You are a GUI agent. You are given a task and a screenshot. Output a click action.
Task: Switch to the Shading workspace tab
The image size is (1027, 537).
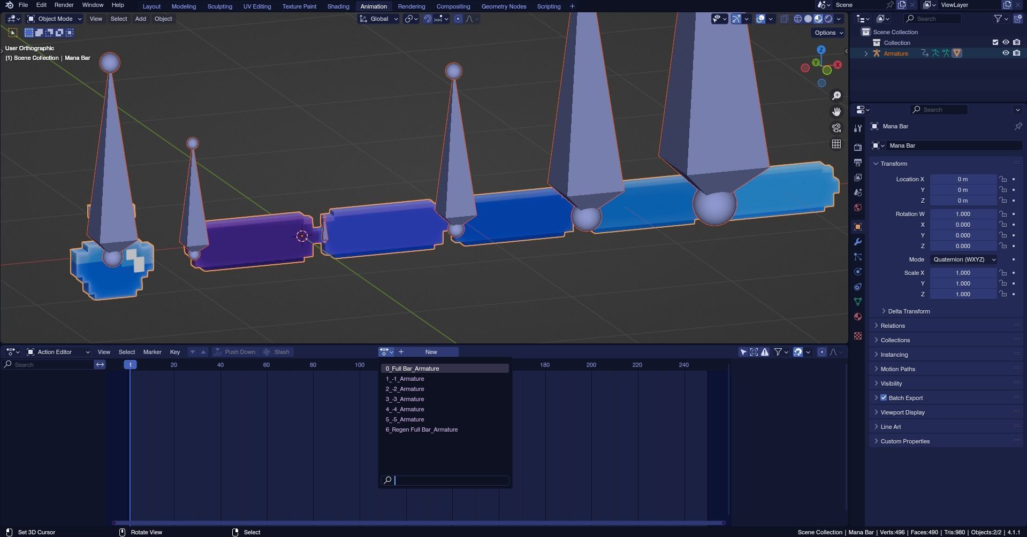point(338,6)
